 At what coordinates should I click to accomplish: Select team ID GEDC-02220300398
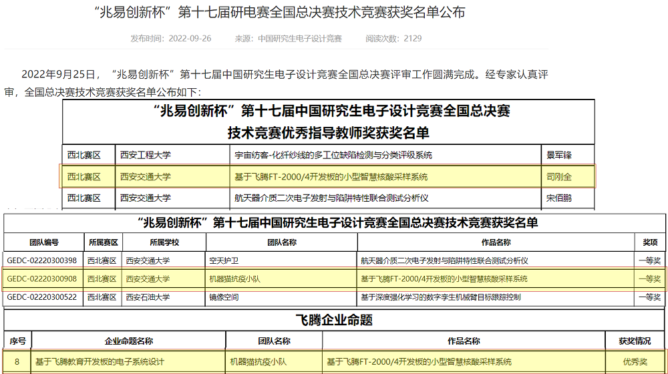pos(42,260)
